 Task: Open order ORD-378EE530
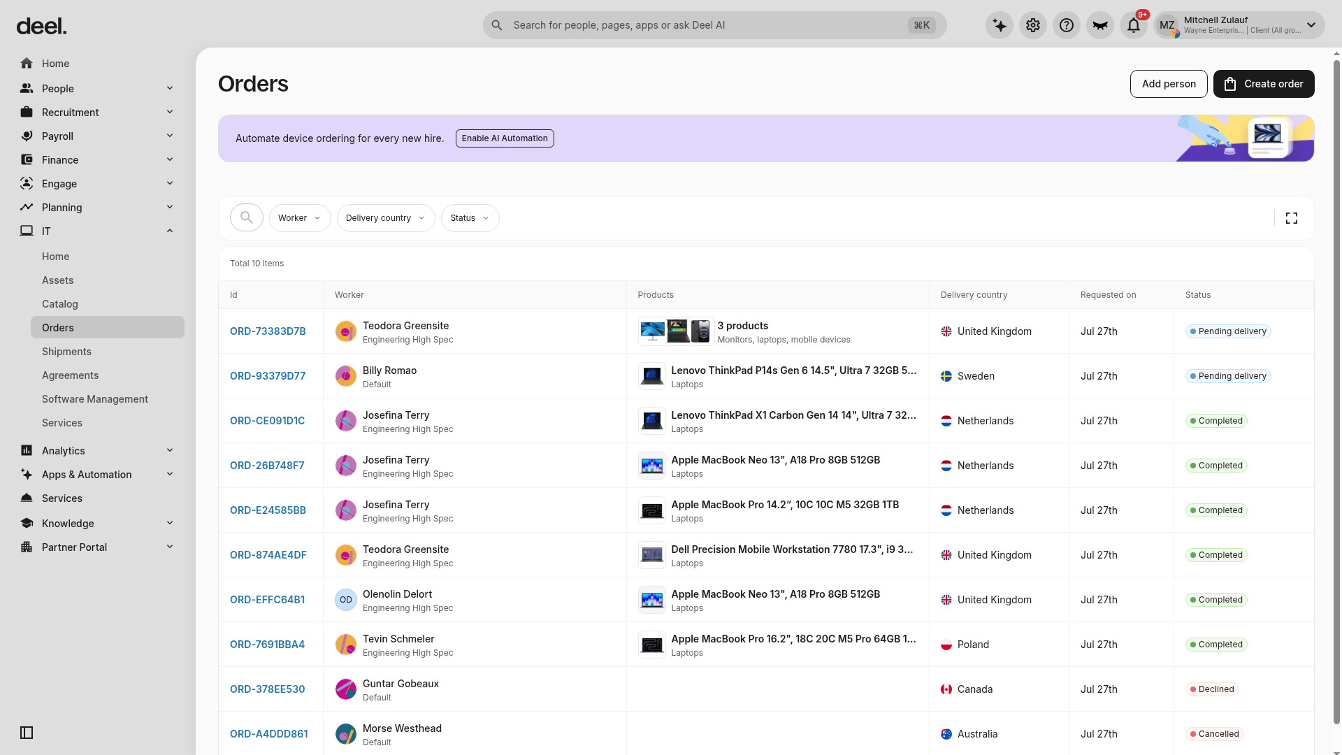pos(267,689)
